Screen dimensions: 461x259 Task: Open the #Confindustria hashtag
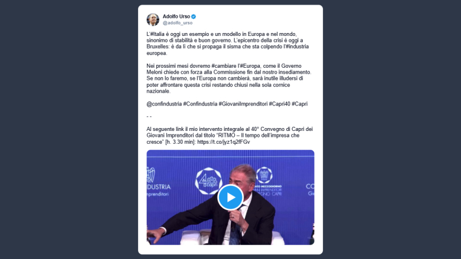[x=200, y=104]
